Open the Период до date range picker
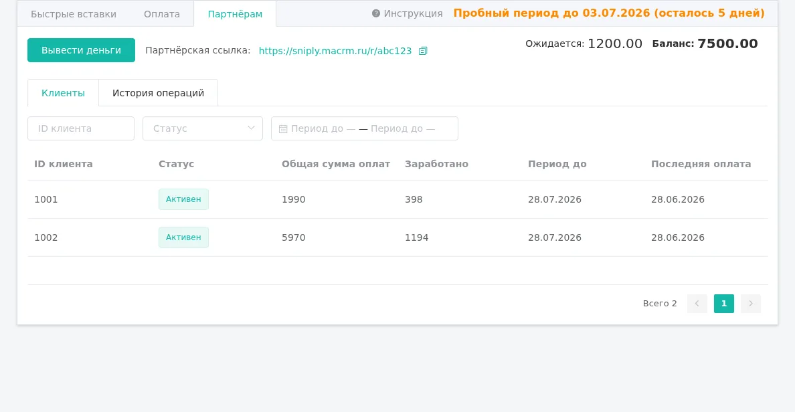Image resolution: width=795 pixels, height=412 pixels. pos(365,128)
